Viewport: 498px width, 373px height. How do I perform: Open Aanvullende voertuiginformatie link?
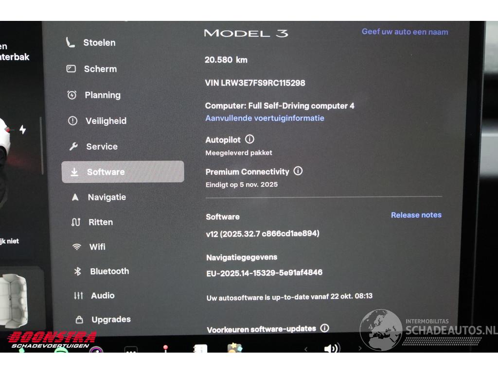pyautogui.click(x=265, y=118)
